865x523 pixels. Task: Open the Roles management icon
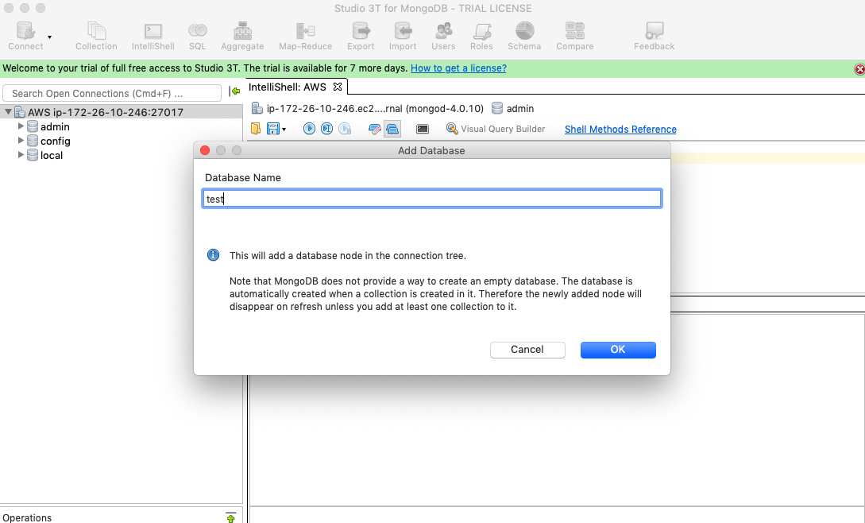481,36
